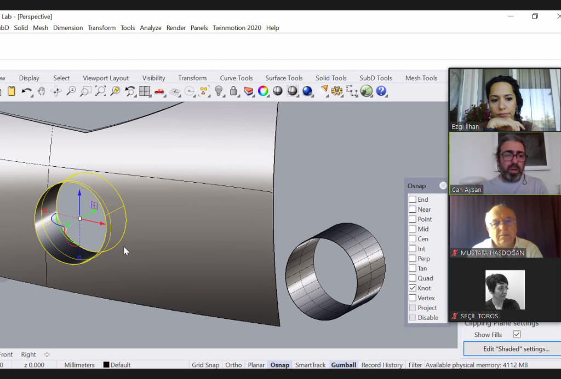The height and width of the screenshot is (379, 561).
Task: Open the color wheel icon
Action: pyautogui.click(x=264, y=91)
